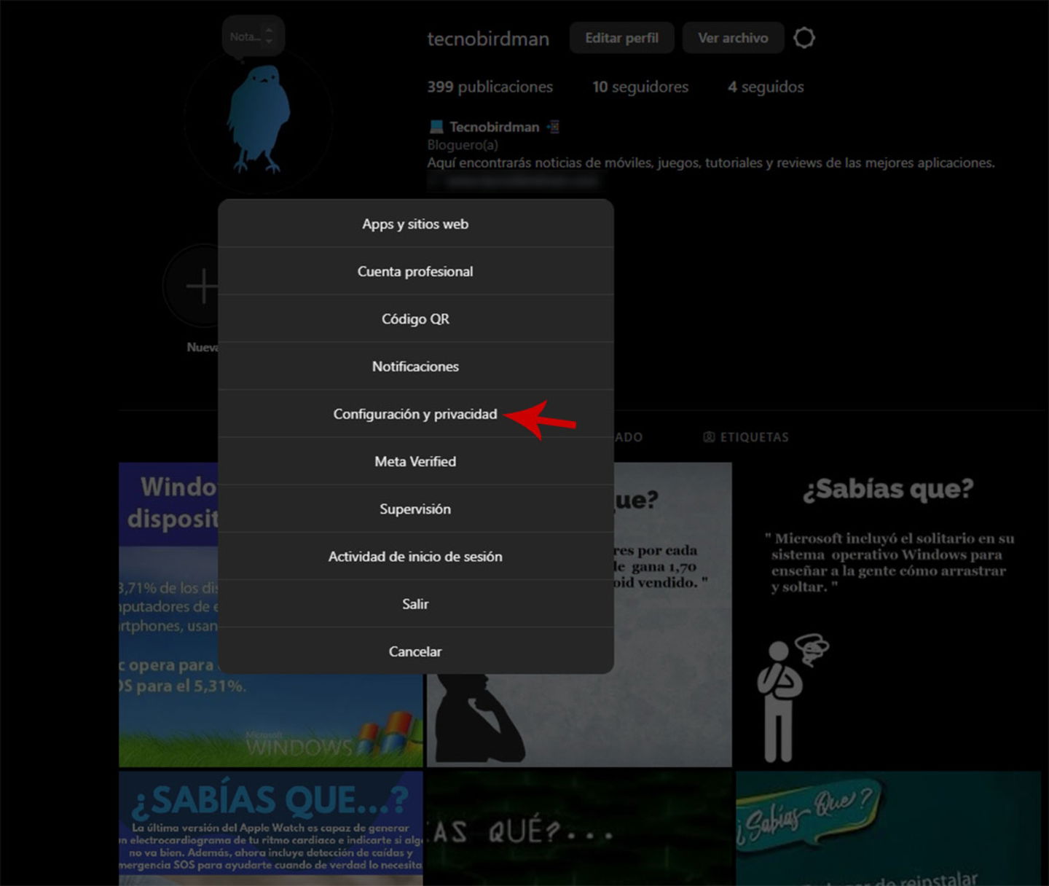The image size is (1049, 886).
Task: Click the Bloguero(a) category label
Action: point(463,145)
